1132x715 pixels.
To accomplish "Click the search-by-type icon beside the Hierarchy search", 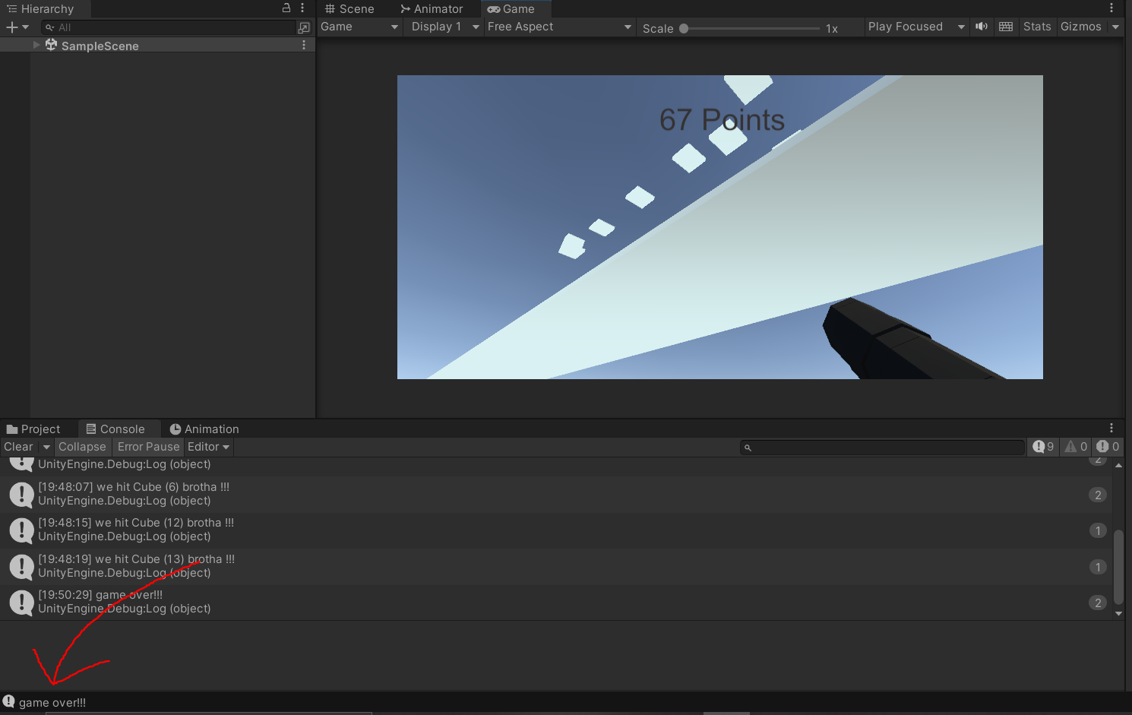I will [x=304, y=27].
